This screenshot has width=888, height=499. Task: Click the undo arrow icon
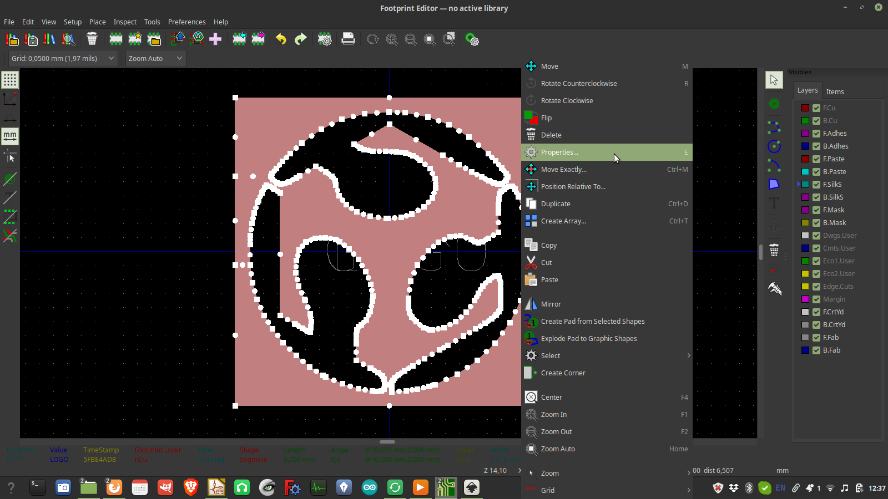click(x=281, y=39)
